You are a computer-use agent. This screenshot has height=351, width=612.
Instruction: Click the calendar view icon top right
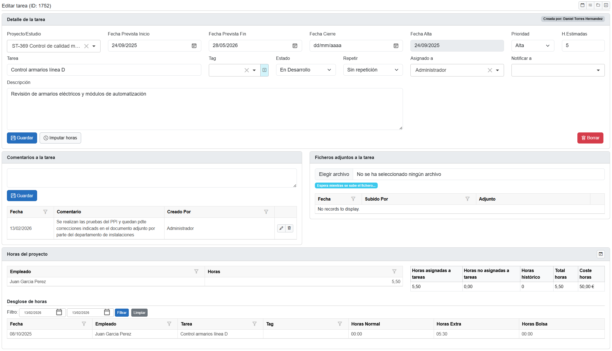(582, 5)
